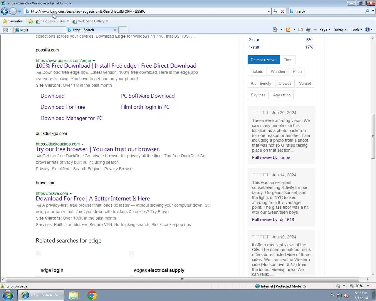Image resolution: width=376 pixels, height=301 pixels.
Task: Select the Any rating filter
Action: [x=282, y=95]
